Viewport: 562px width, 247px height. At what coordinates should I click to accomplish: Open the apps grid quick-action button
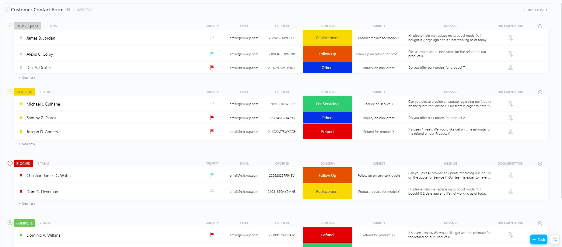[555, 239]
